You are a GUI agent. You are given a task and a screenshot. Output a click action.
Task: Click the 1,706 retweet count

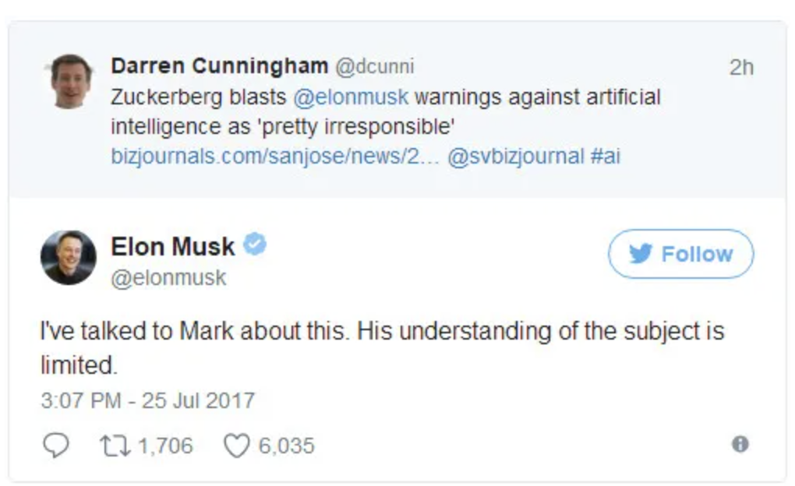[x=164, y=445]
